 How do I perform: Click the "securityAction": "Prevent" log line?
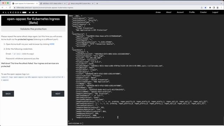click(89, 76)
